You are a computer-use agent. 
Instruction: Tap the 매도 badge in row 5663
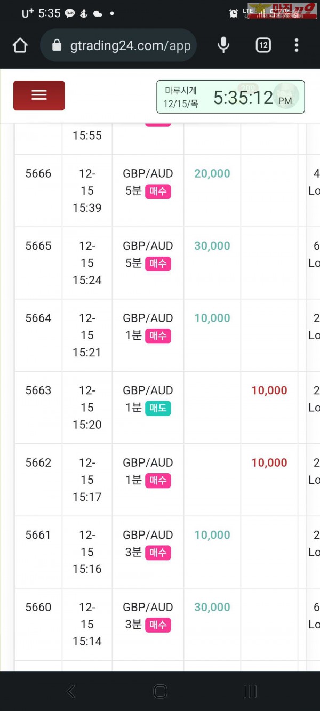click(158, 408)
